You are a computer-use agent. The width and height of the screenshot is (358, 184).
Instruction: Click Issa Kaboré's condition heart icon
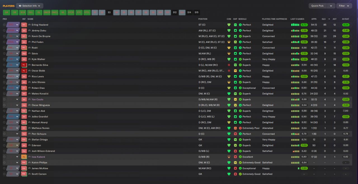pyautogui.click(x=229, y=157)
